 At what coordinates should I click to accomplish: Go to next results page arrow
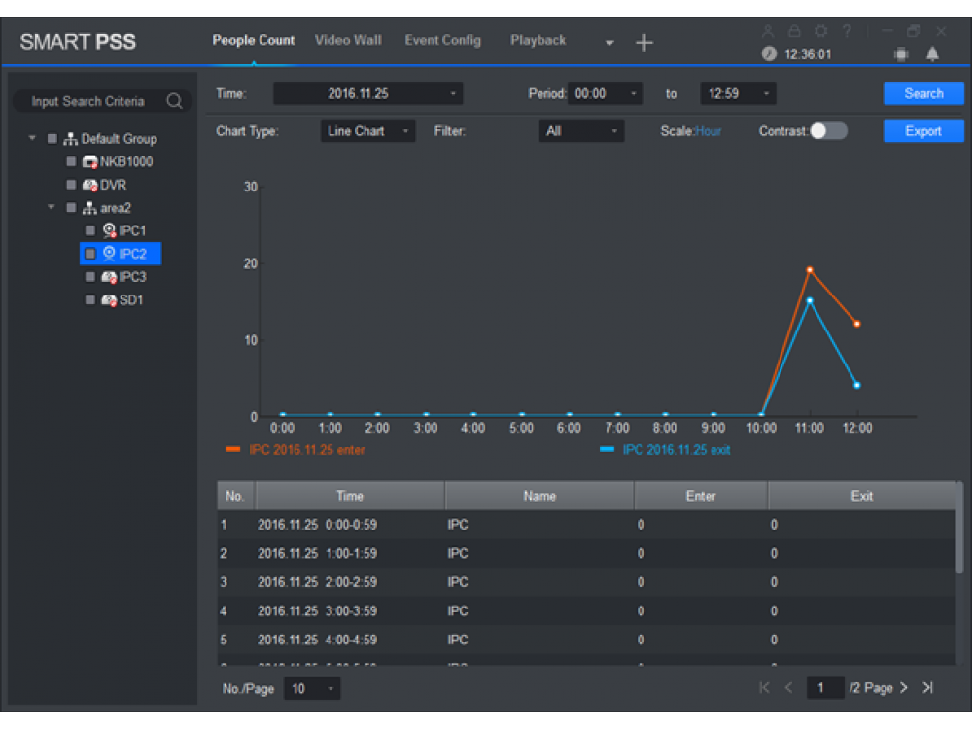(x=904, y=688)
